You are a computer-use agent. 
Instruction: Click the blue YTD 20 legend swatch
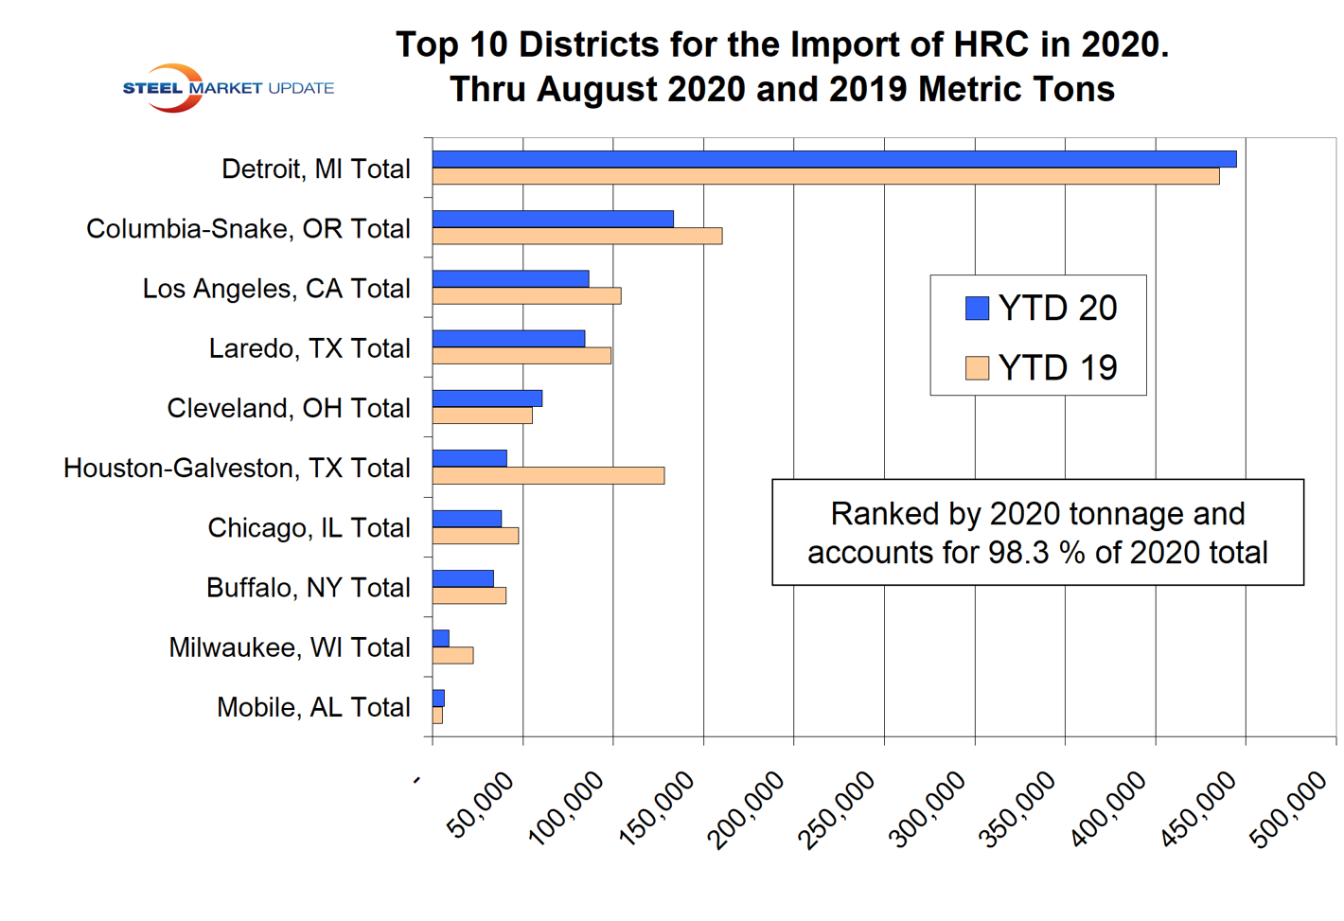(x=976, y=308)
